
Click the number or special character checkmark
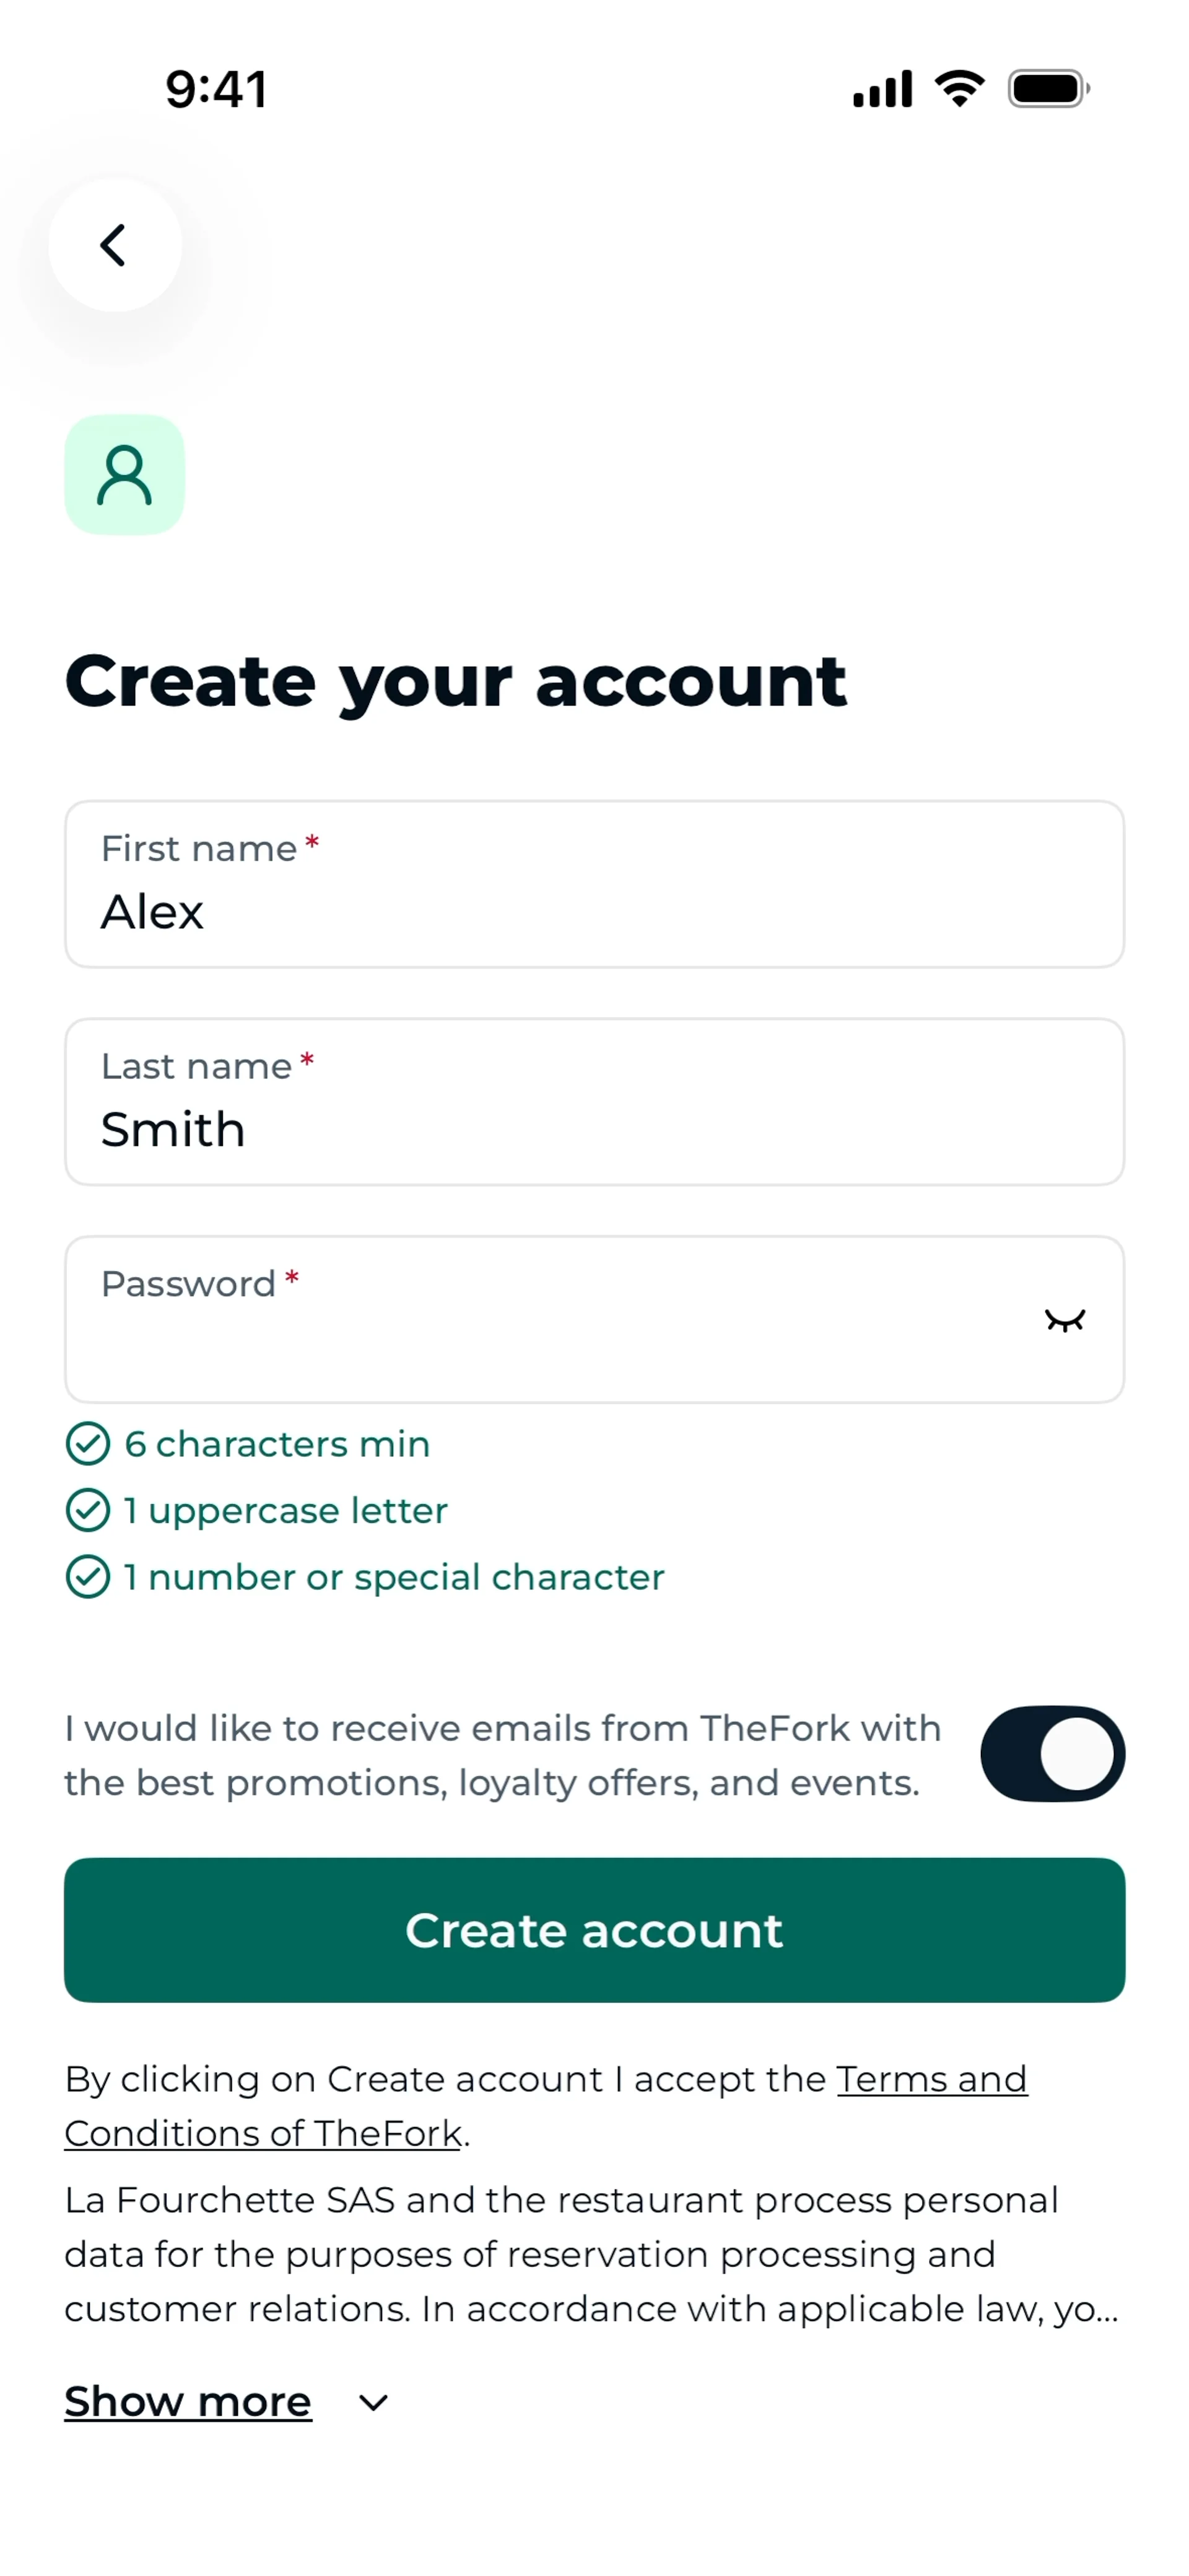pos(88,1577)
